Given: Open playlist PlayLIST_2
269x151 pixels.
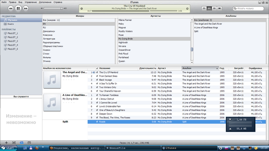Looking at the screenshot, I should pos(13,37).
